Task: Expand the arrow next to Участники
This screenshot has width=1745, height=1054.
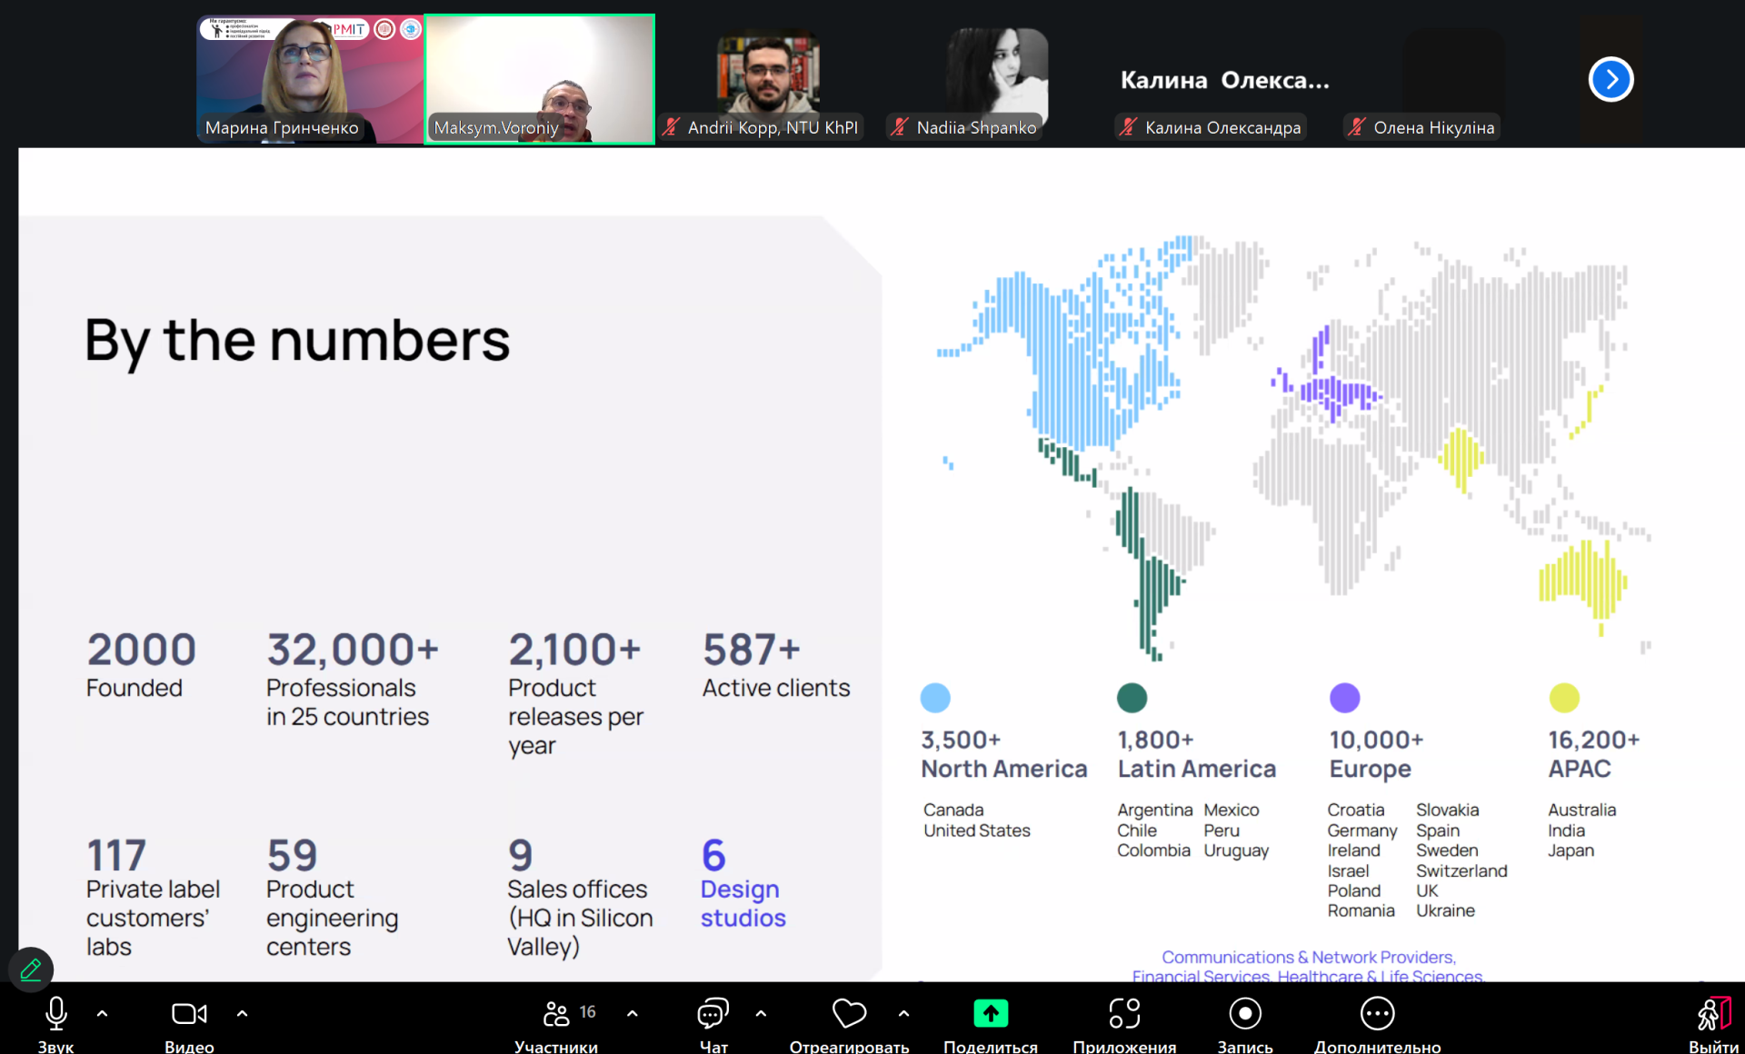Action: pos(632,1013)
